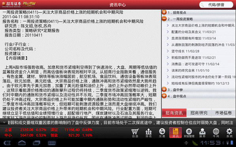
Task: Switch to the 市场信息 tab
Action: point(223,113)
